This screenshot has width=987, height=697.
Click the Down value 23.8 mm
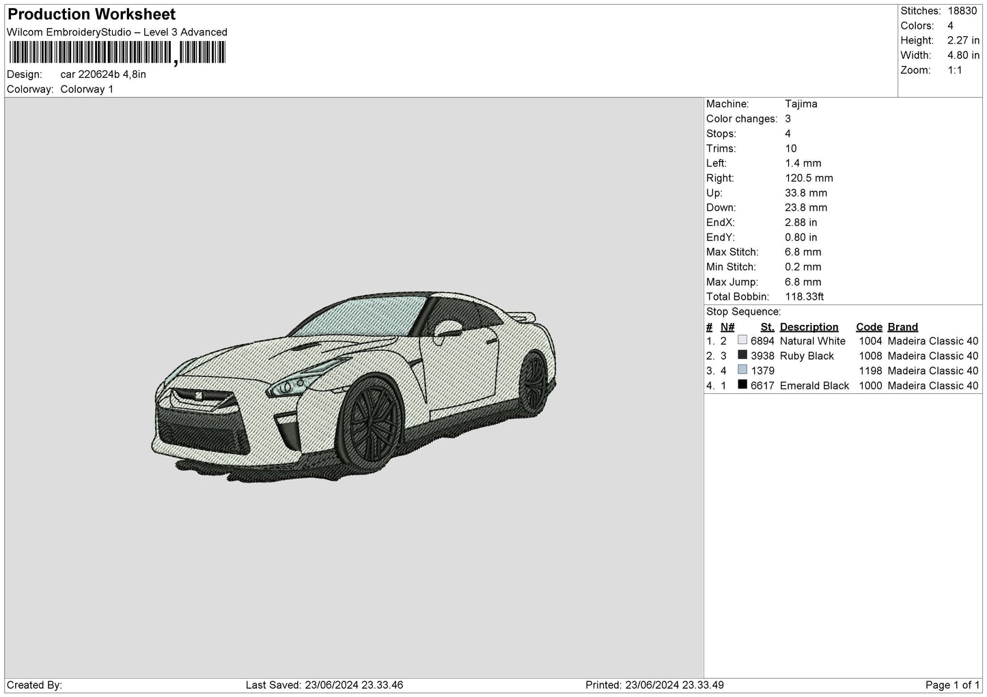806,208
